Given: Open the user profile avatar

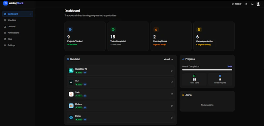Looking at the screenshot, I should pyautogui.click(x=258, y=4).
